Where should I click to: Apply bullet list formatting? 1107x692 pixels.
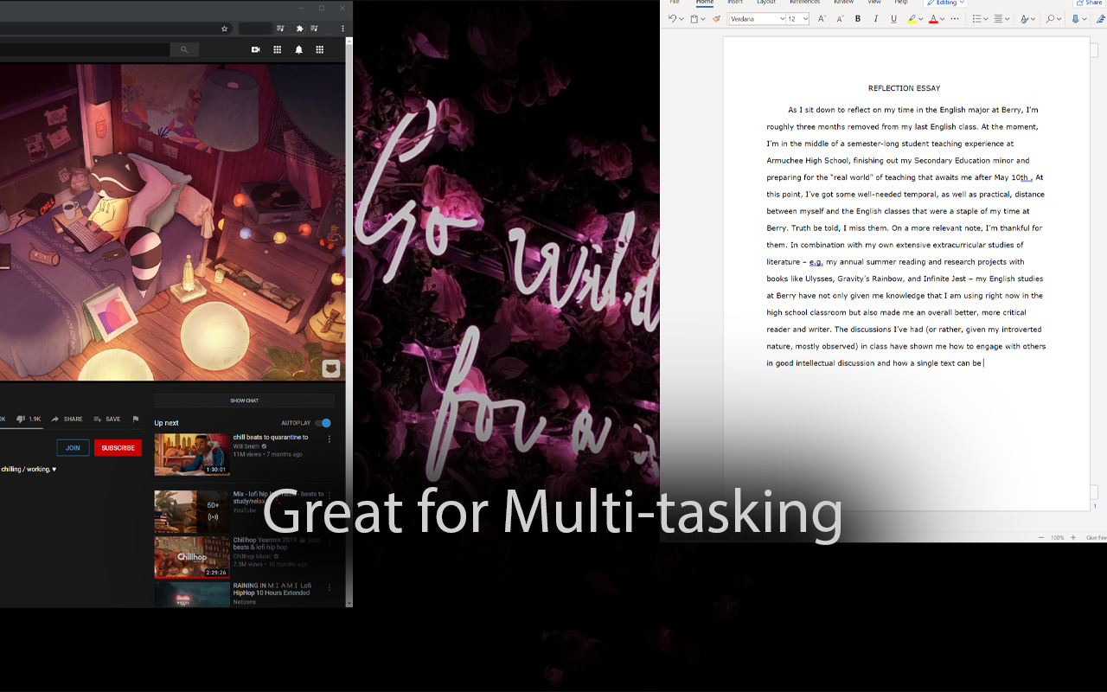tap(976, 18)
